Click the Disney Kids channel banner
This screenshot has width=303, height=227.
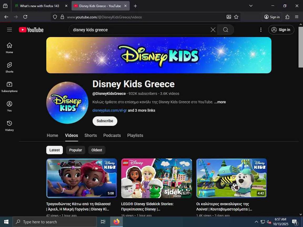coord(159,55)
